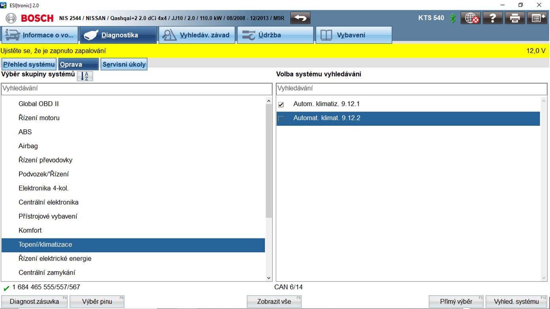Open the Vyhledáv. závad tab

pos(197,35)
